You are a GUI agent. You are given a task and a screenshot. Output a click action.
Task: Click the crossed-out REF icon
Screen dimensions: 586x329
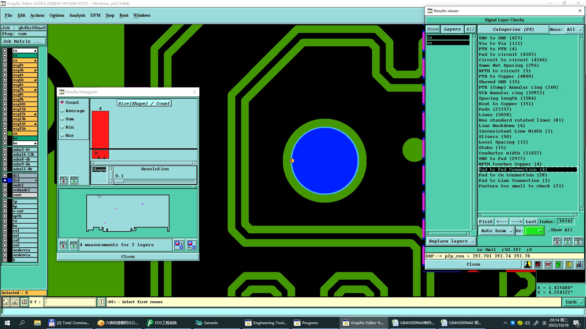[x=548, y=264]
